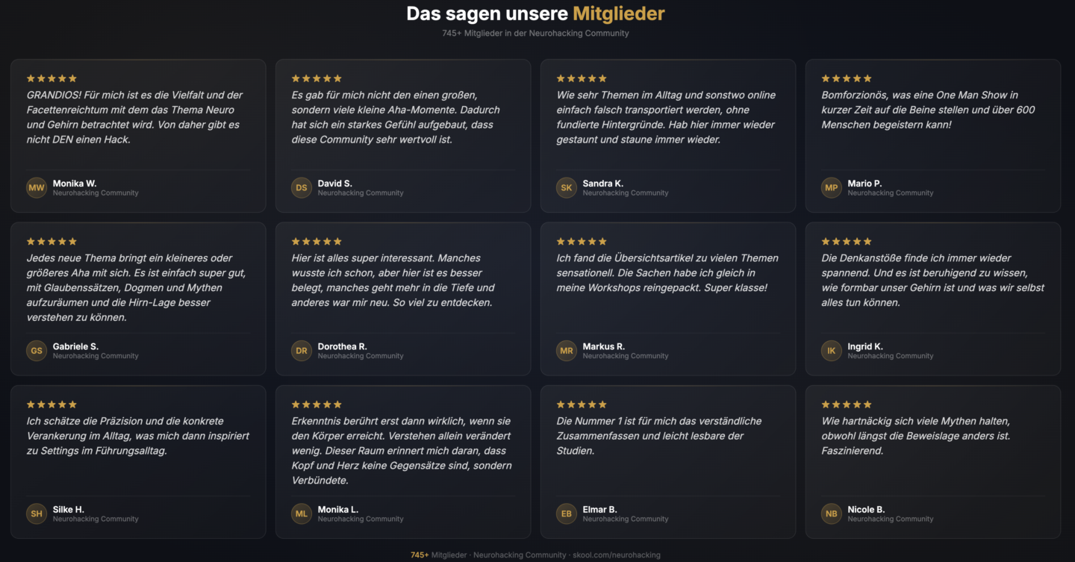1075x562 pixels.
Task: Click the NB avatar for Nicole B.
Action: coord(831,513)
